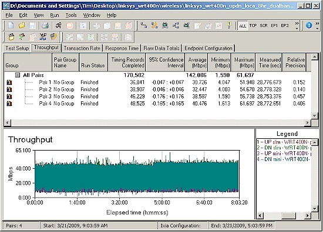
Task: Toggle the ALL pairs filter button
Action: pyautogui.click(x=243, y=26)
